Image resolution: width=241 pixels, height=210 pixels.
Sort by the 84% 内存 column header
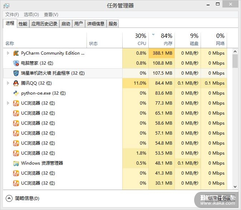pyautogui.click(x=162, y=40)
